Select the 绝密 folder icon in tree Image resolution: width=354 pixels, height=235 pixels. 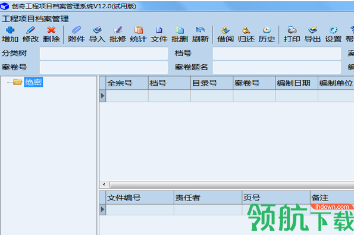17,82
